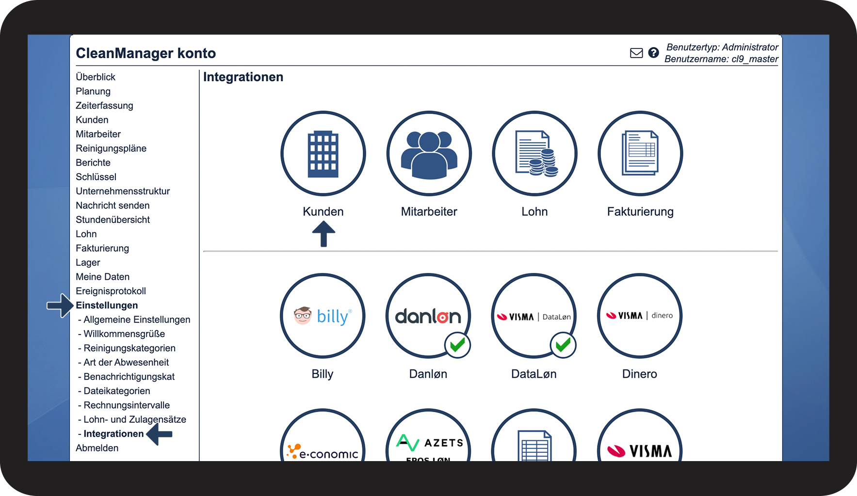Screen dimensions: 857x496
Task: Open the Mitarbeiter people group icon
Action: coord(429,154)
